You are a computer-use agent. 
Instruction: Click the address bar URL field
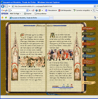coord(53,6)
